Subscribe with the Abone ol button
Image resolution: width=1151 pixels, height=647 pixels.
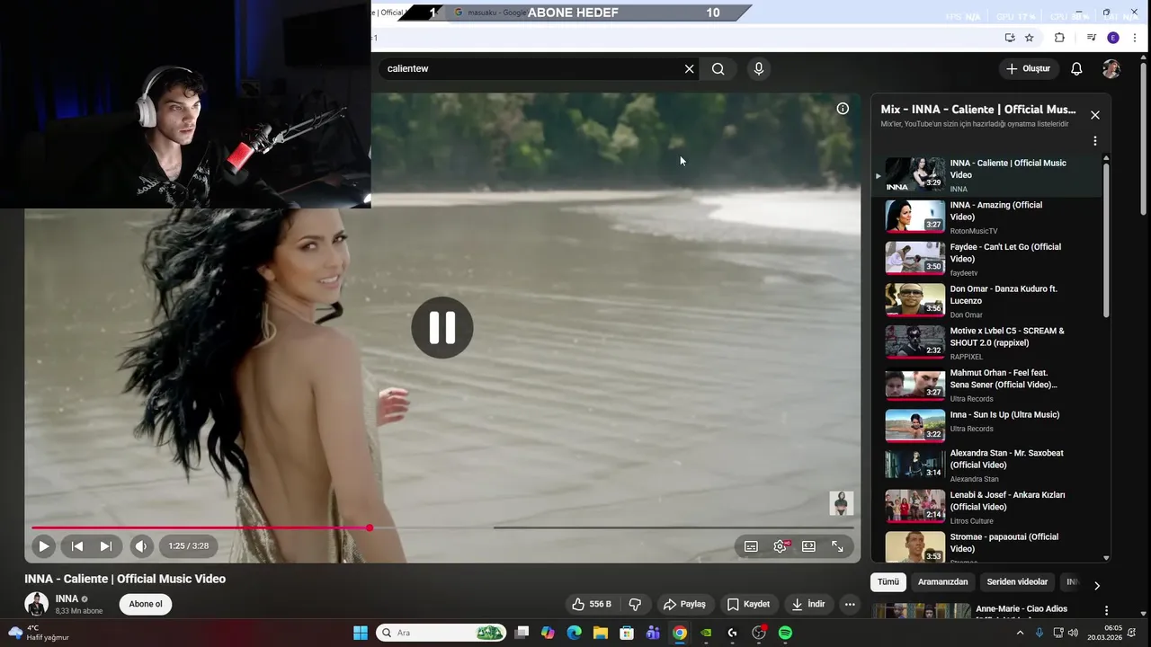coord(146,604)
